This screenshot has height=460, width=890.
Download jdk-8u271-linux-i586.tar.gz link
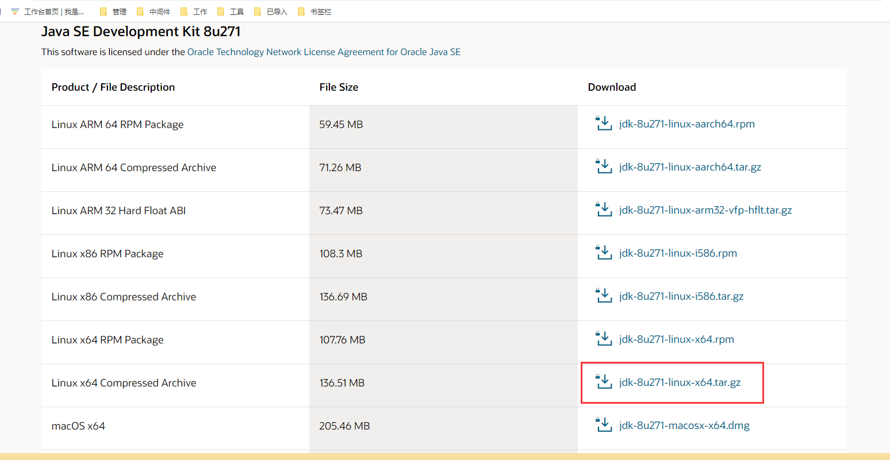tap(681, 296)
